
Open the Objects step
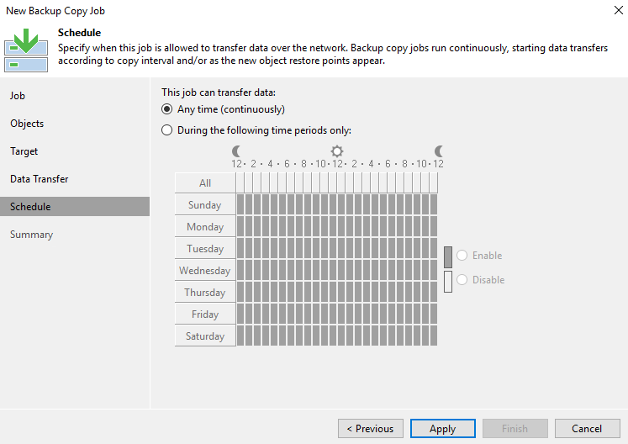point(27,124)
